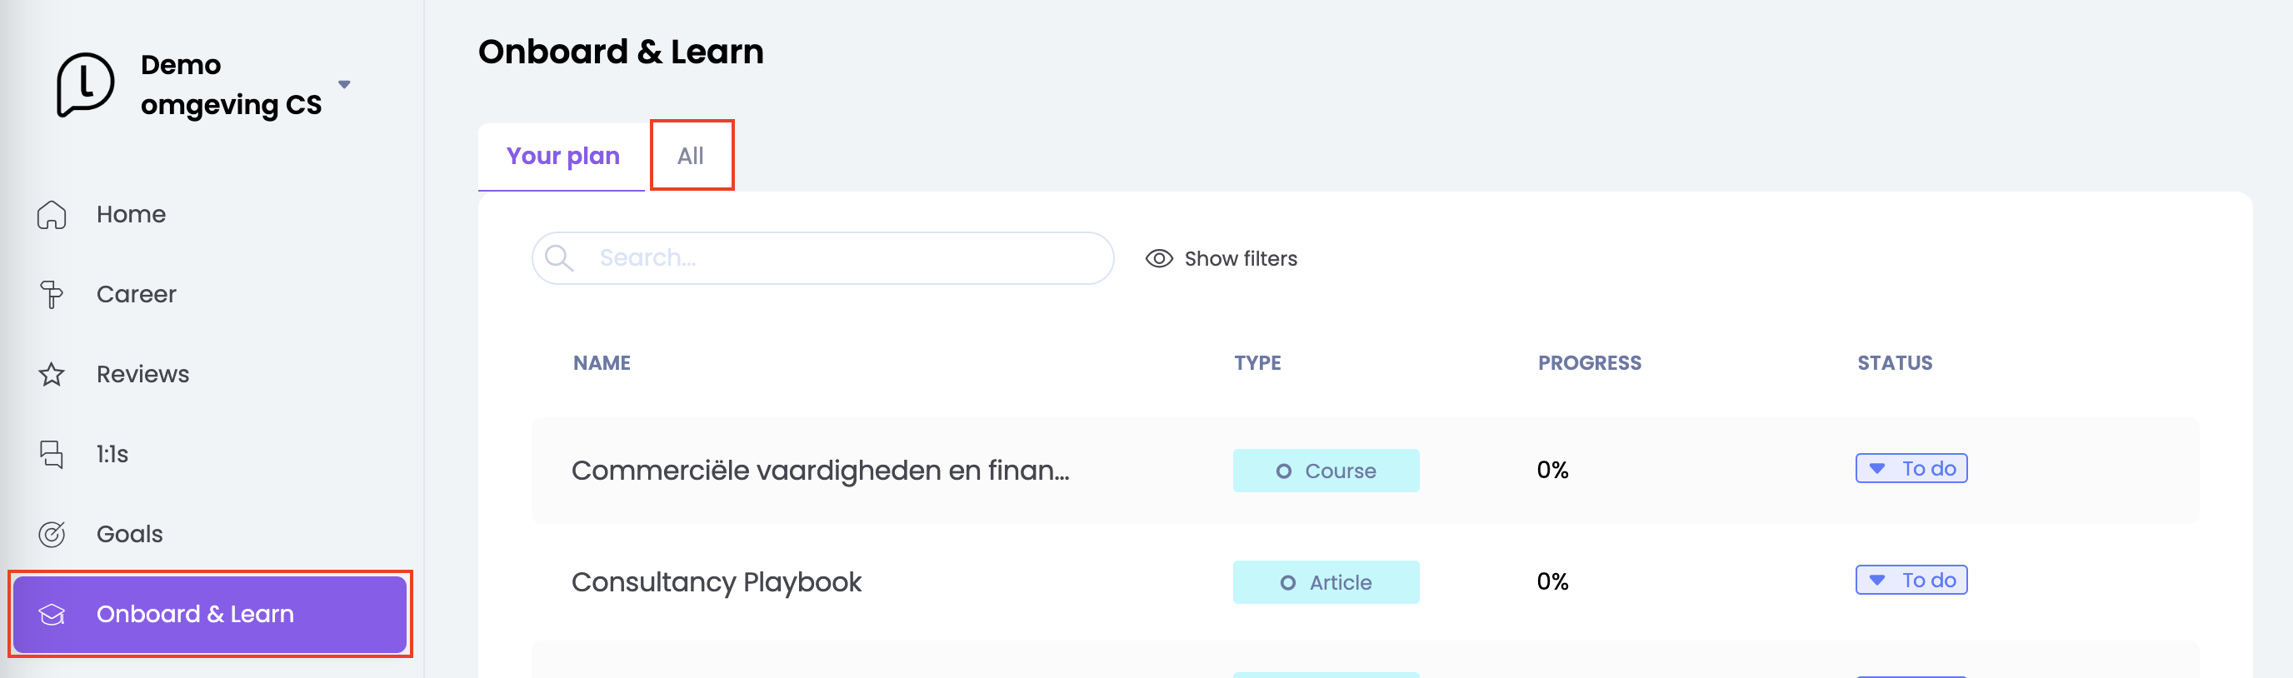Click the Career signpost icon
Image resolution: width=2293 pixels, height=678 pixels.
(x=52, y=295)
